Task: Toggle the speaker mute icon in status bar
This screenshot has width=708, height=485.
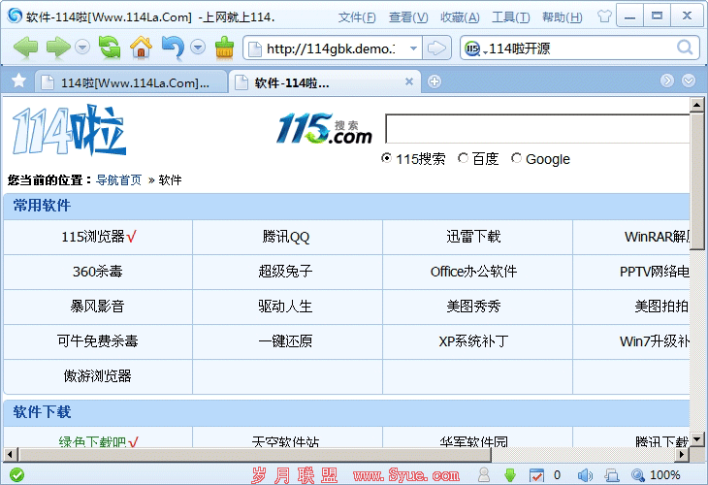Action: pyautogui.click(x=585, y=475)
